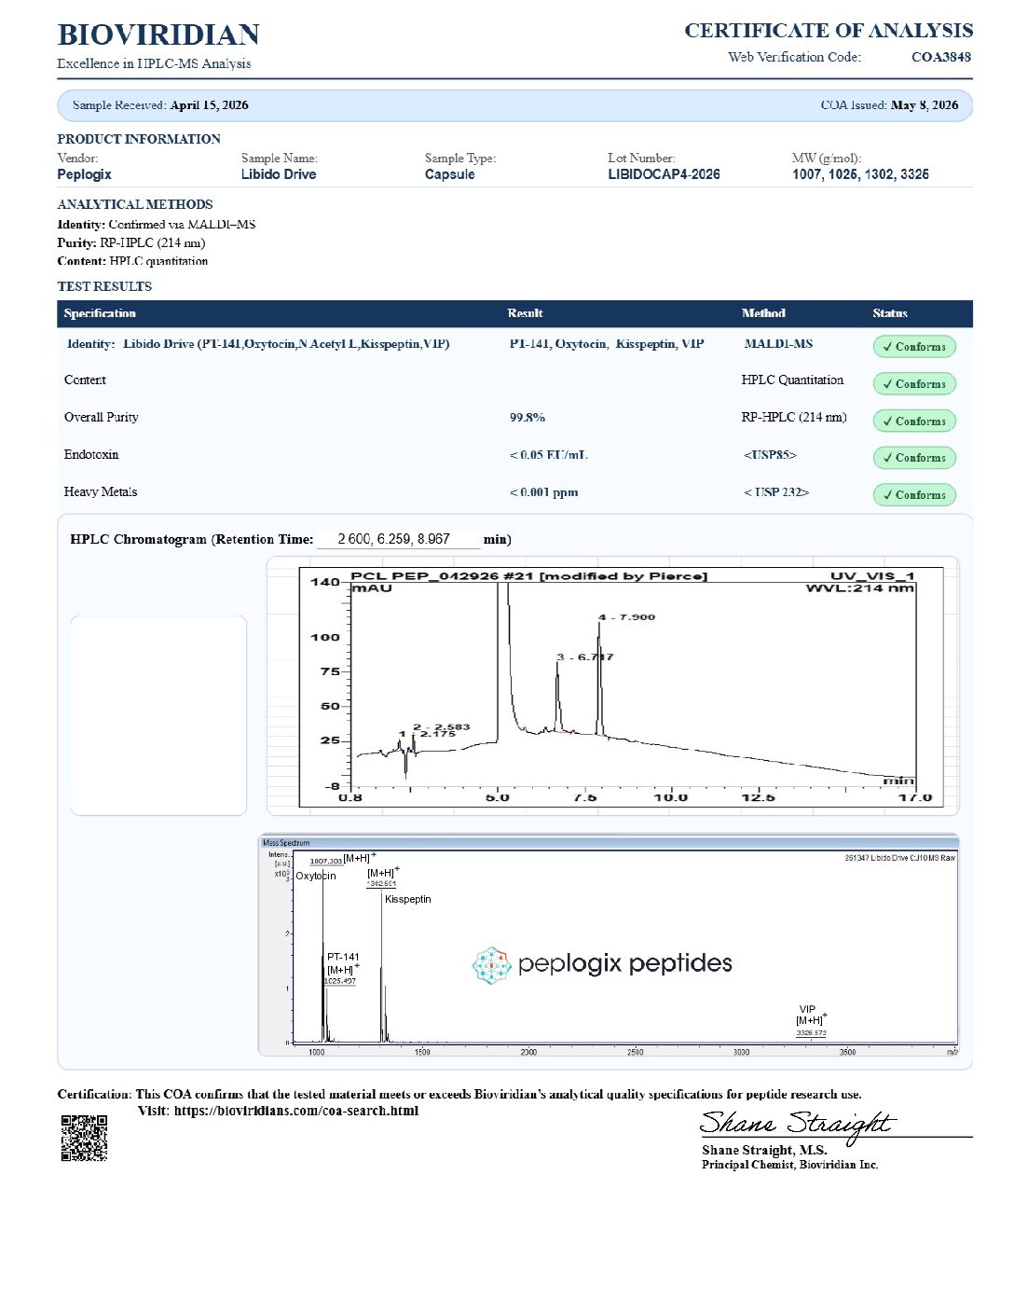Click the Specification column header

tap(100, 313)
